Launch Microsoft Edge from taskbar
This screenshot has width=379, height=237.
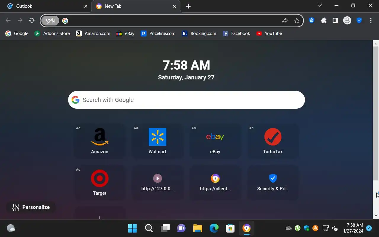[214, 228]
